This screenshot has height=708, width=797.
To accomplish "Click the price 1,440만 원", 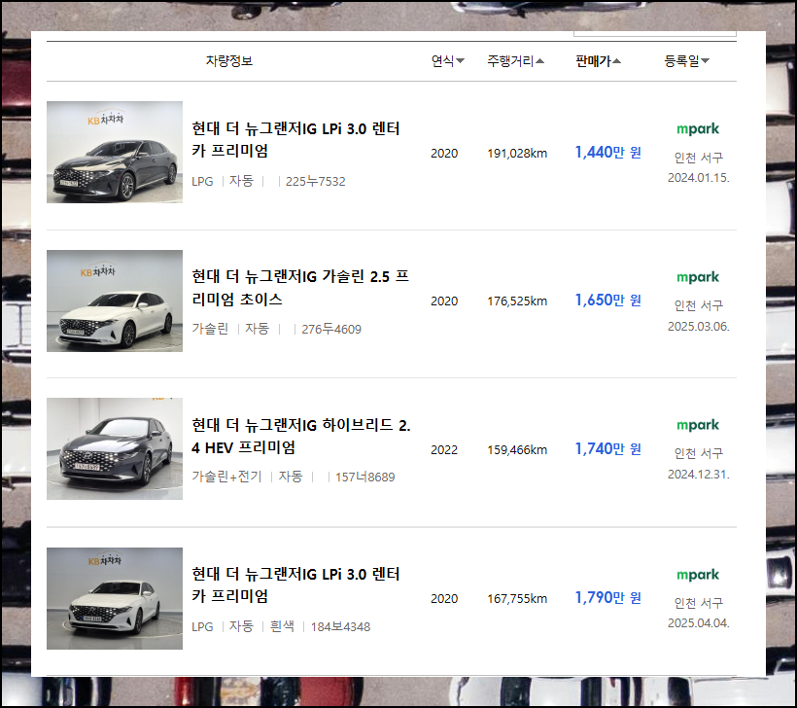I will 607,152.
